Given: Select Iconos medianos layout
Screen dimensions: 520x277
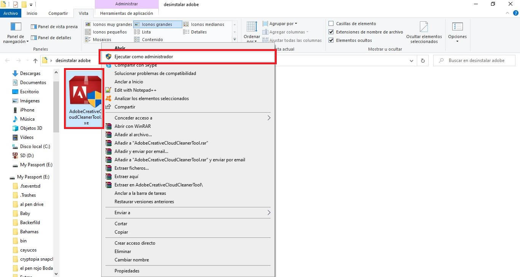Looking at the screenshot, I should pyautogui.click(x=204, y=24).
